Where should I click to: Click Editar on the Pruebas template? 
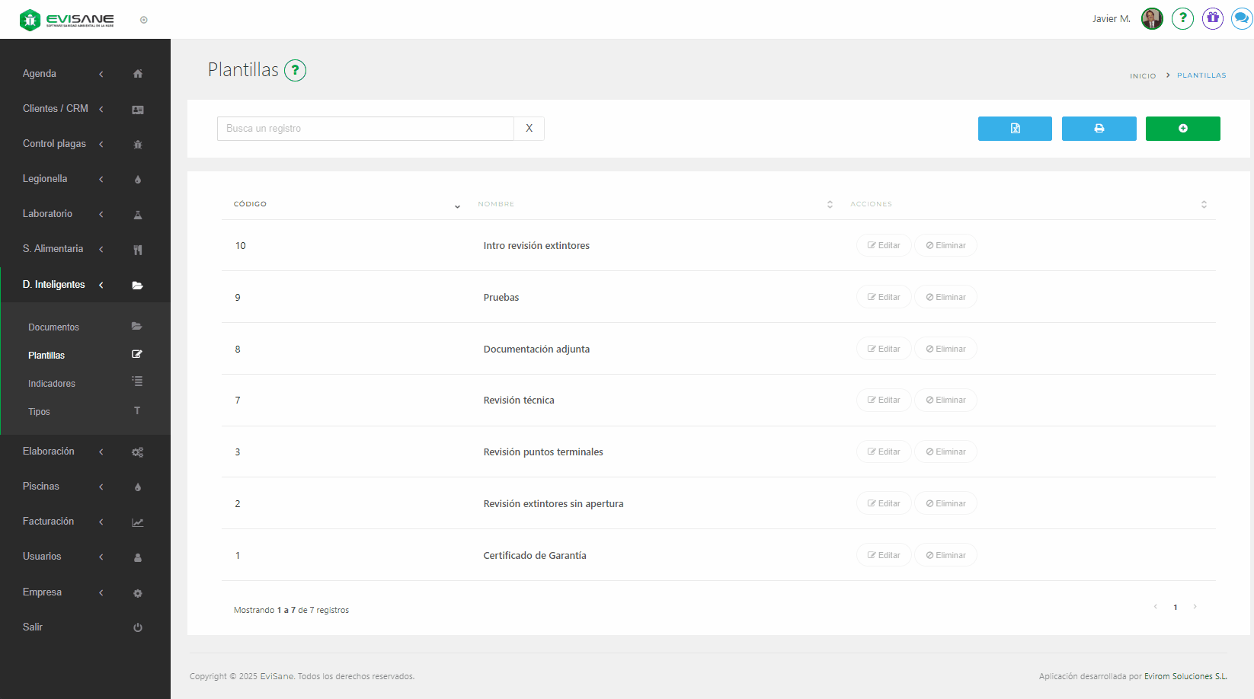[883, 296]
